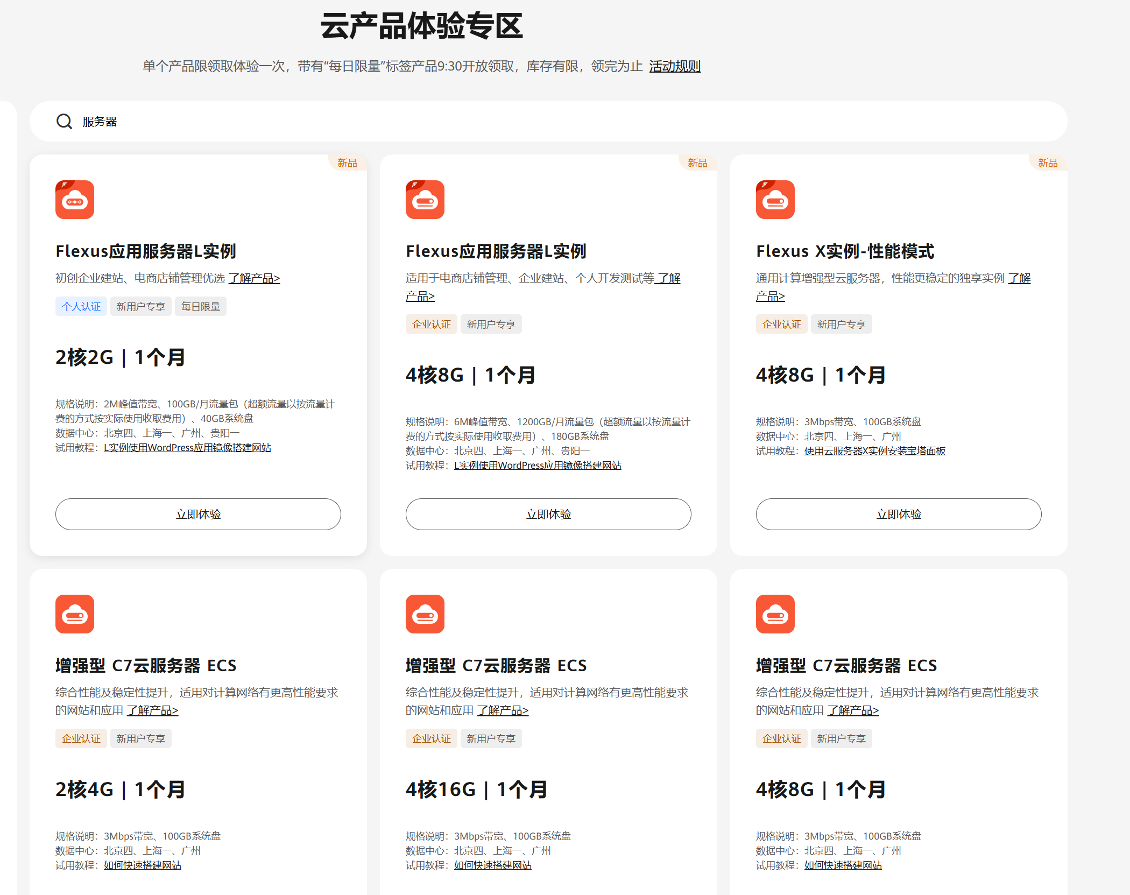Click the Flexus X实例 product icon

775,200
